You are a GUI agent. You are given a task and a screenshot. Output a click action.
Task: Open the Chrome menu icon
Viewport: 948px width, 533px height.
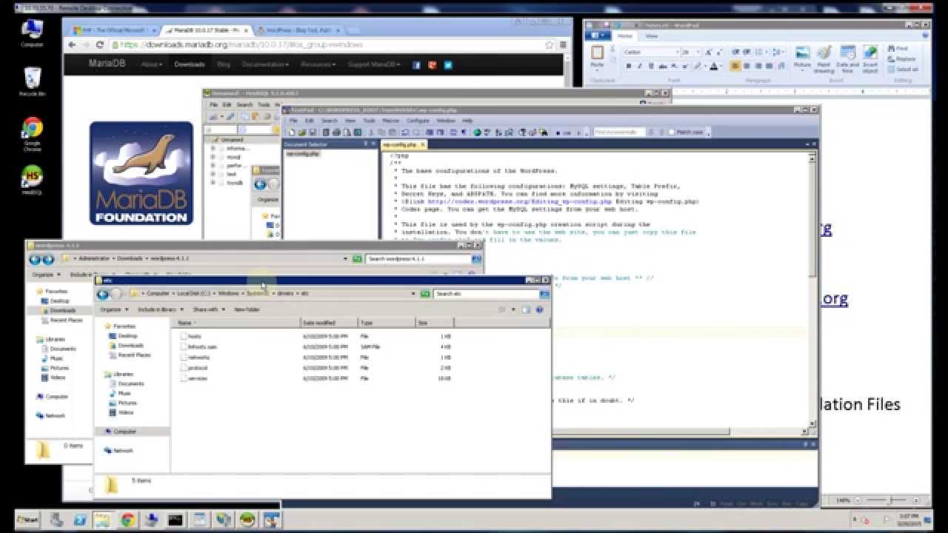click(x=564, y=44)
